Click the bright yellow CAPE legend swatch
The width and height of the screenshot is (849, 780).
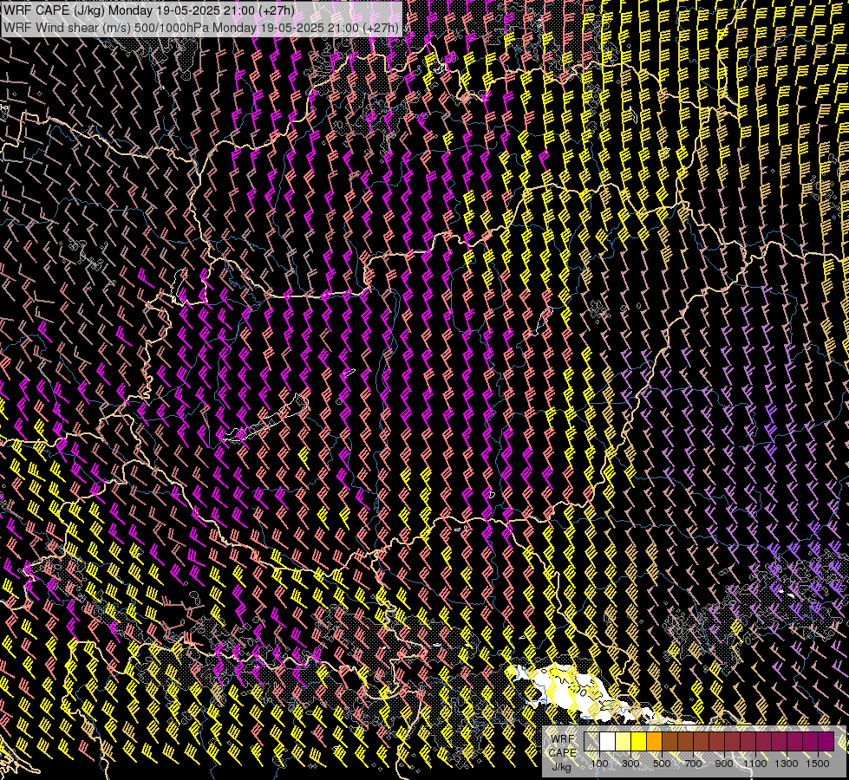(639, 741)
